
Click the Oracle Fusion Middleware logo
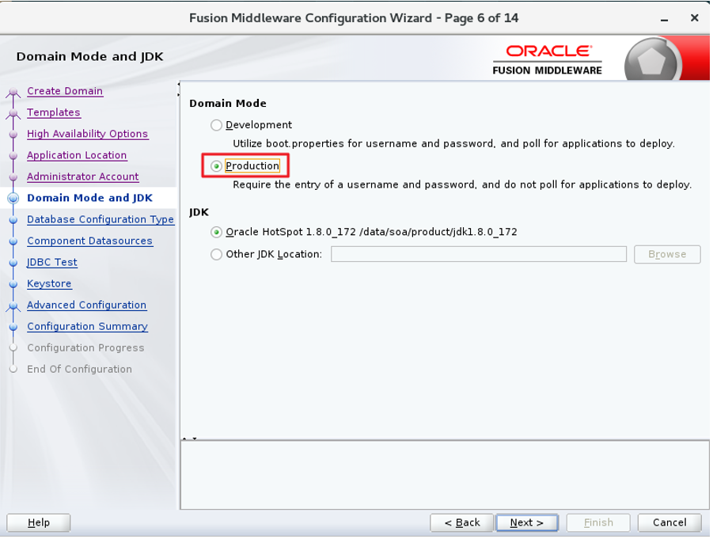point(547,60)
